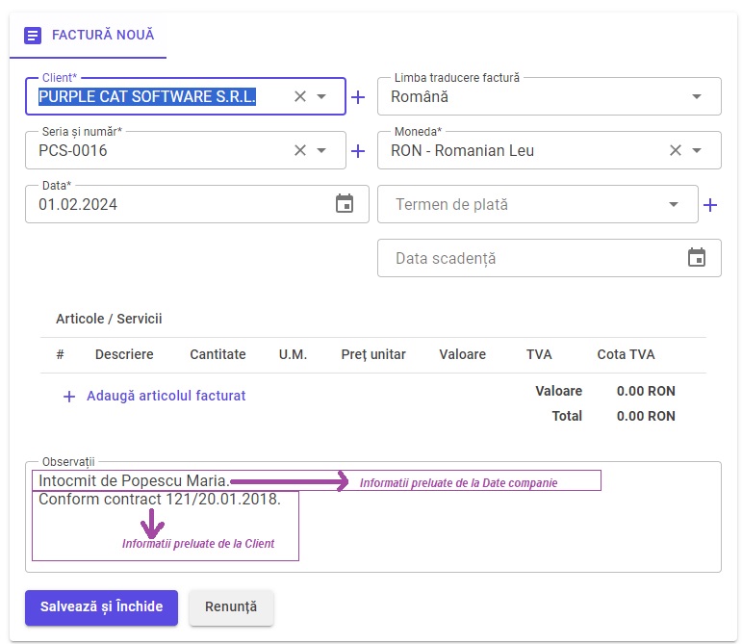
Task: Click the Preț unitar column header
Action: point(373,354)
